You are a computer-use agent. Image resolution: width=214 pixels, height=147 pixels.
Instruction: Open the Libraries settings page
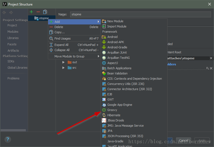click(13, 38)
